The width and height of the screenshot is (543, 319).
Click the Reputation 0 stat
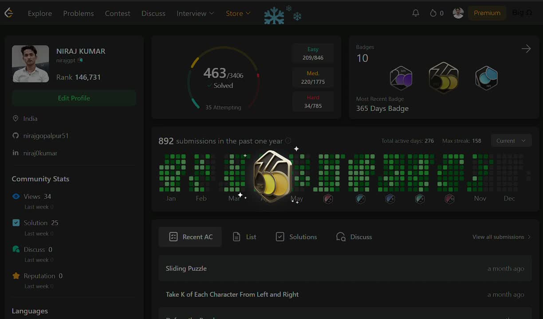click(43, 276)
